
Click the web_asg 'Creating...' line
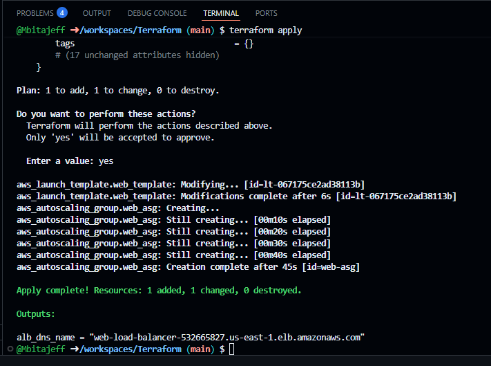coord(117,208)
